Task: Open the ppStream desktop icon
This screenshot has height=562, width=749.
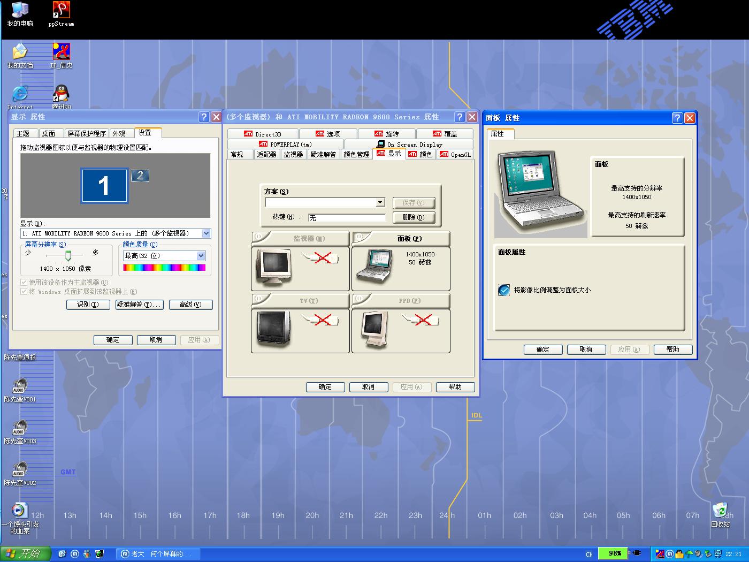Action: pos(61,10)
